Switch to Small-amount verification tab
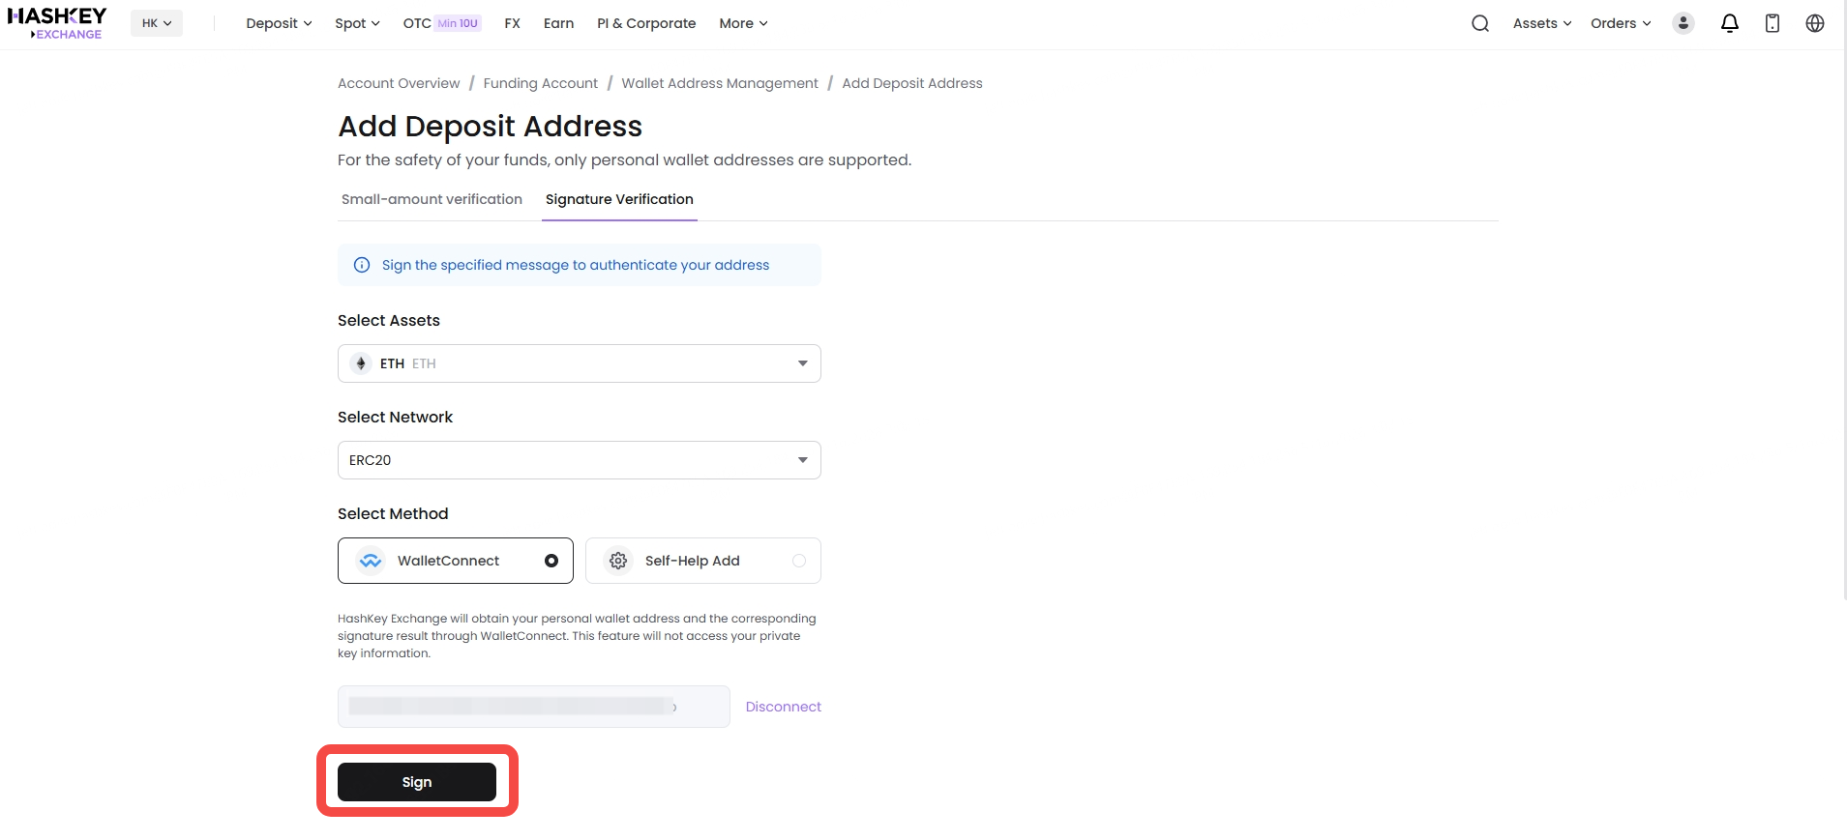1847x840 pixels. click(x=432, y=199)
